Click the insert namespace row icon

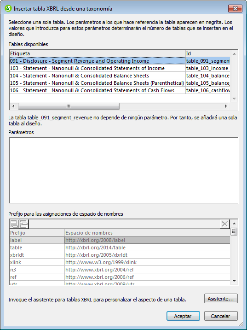click(x=23, y=224)
